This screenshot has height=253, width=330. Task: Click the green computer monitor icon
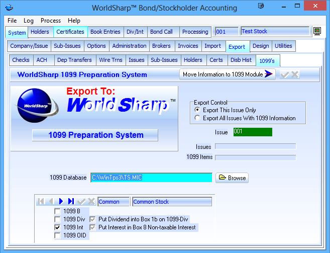point(317,31)
